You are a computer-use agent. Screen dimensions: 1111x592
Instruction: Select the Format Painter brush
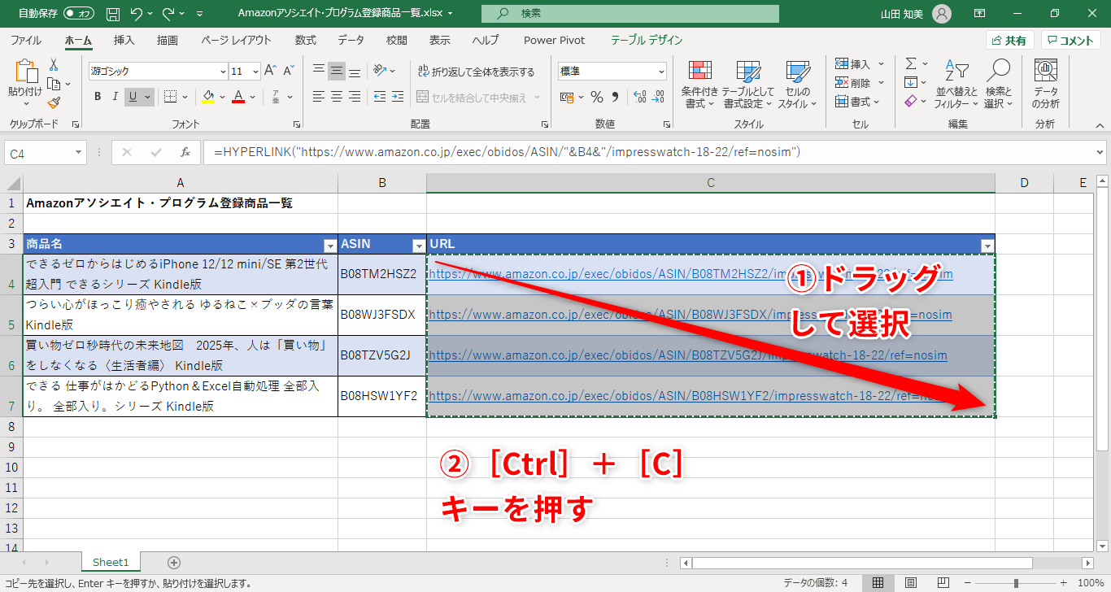pyautogui.click(x=54, y=102)
